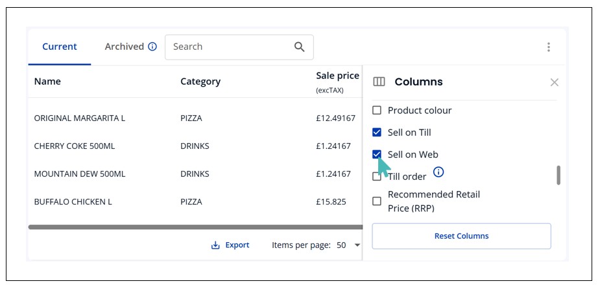Enable Recommended Retail Price column checkbox
Viewport: 600px width, 290px height.
click(377, 201)
